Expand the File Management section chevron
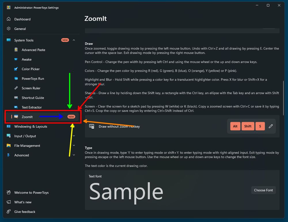The height and width of the screenshot is (222, 288). (74, 145)
